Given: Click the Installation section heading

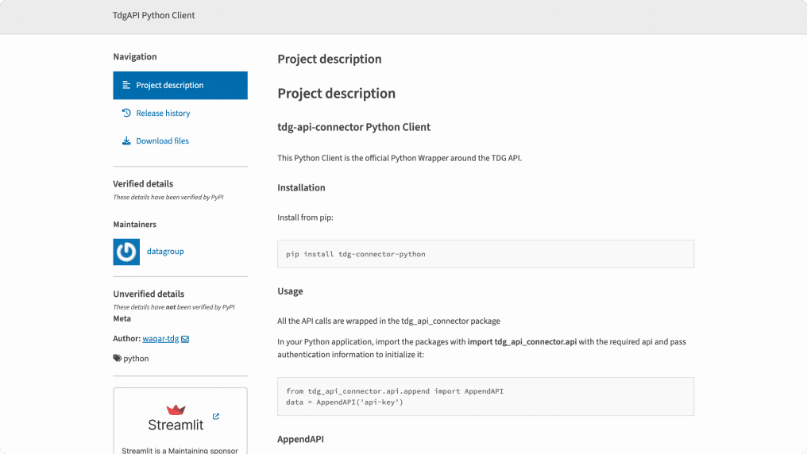Looking at the screenshot, I should click(x=301, y=188).
